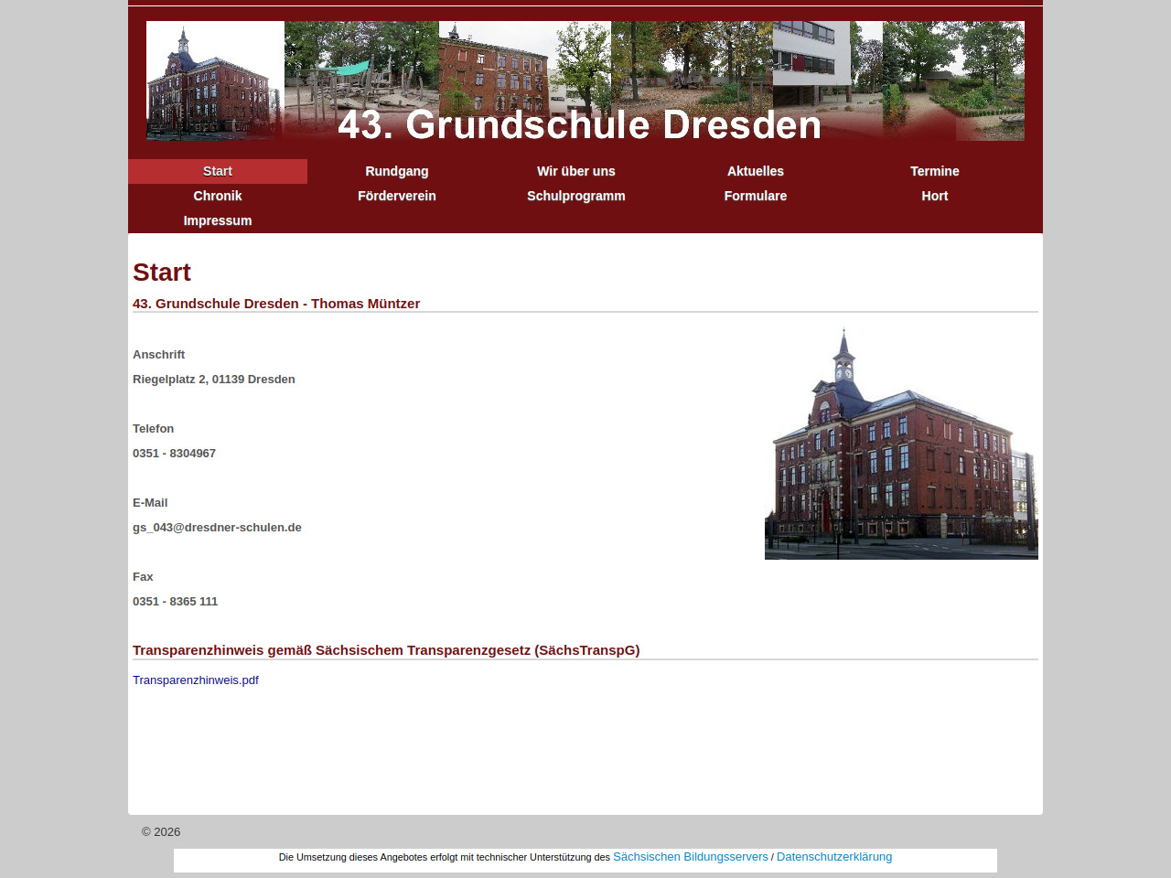Viewport: 1171px width, 878px height.
Task: Go to the Formulare page
Action: click(x=756, y=196)
